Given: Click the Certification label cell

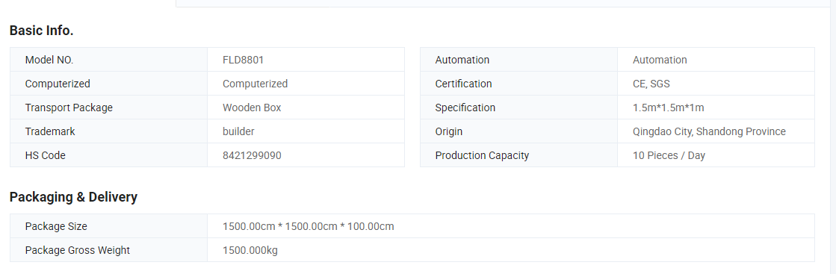Looking at the screenshot, I should (x=518, y=84).
